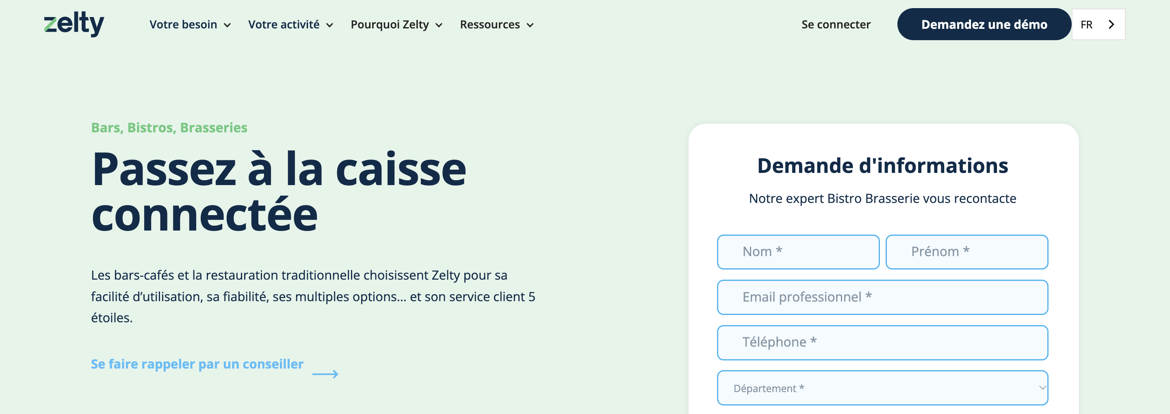Image resolution: width=1170 pixels, height=414 pixels.
Task: Click arrow icon beside conseiller link
Action: (325, 374)
